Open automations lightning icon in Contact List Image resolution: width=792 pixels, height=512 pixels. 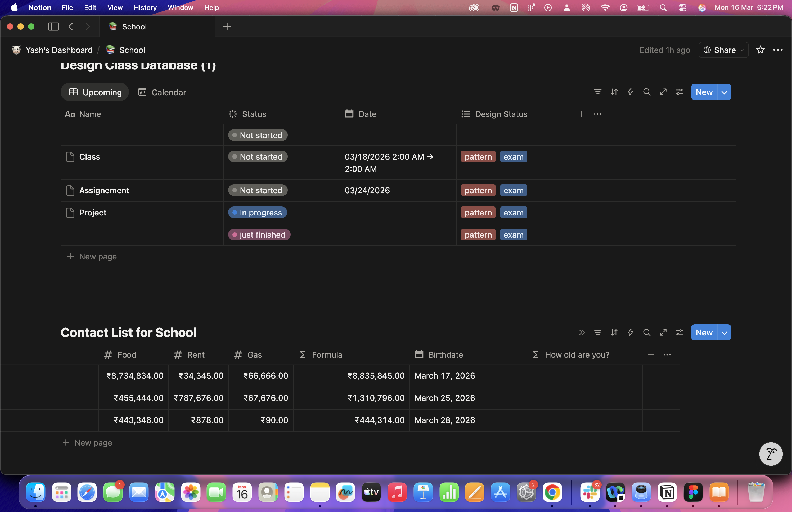(630, 333)
